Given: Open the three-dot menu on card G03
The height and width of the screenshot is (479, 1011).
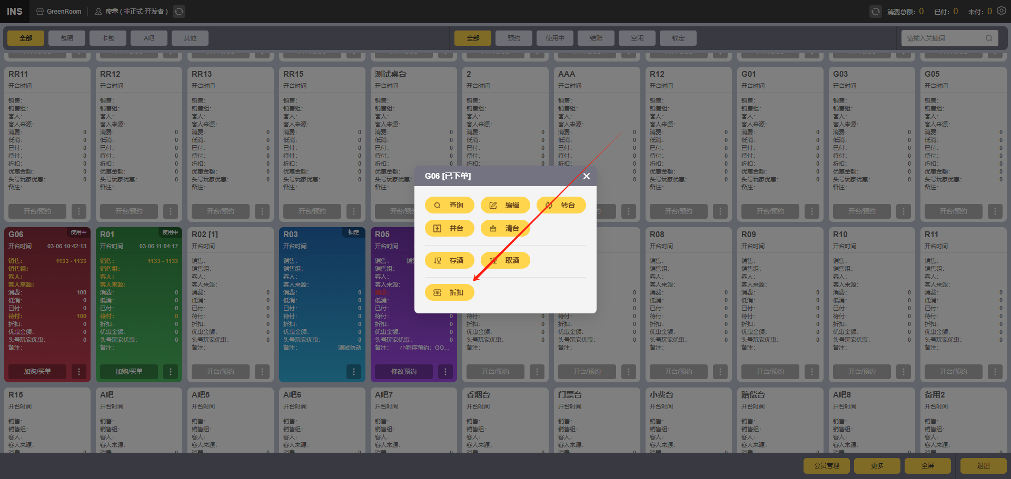Looking at the screenshot, I should 904,211.
